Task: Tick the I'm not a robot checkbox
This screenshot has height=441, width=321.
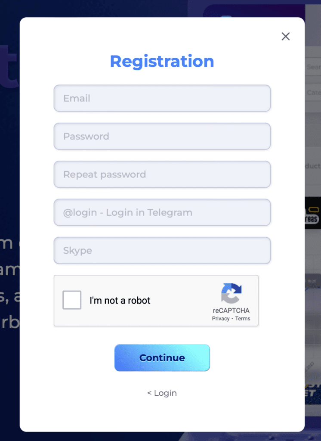Action: (x=72, y=300)
